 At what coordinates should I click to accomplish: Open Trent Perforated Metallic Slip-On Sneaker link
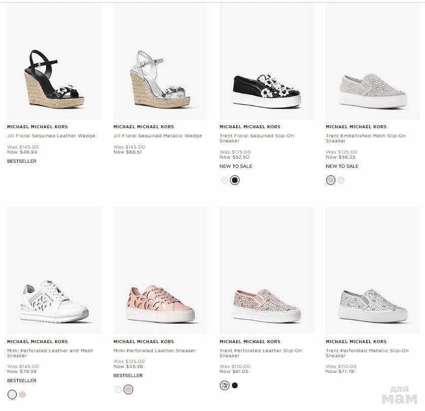[x=367, y=353]
